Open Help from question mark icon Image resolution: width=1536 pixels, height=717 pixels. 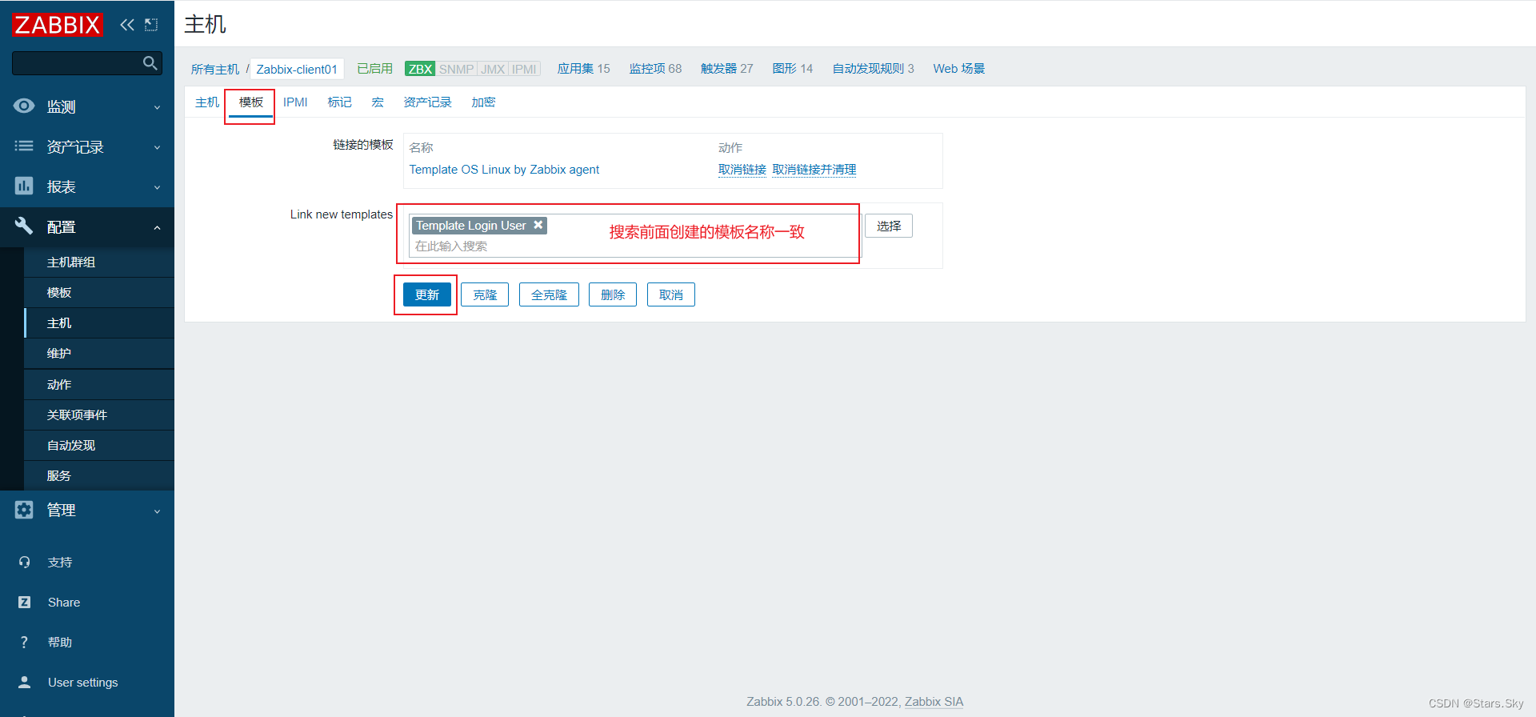pyautogui.click(x=25, y=643)
